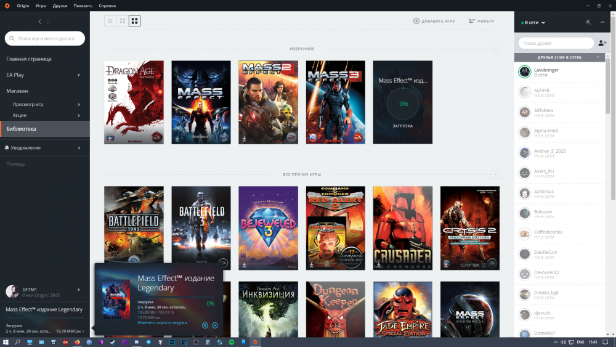Click the game search input field
Image resolution: width=616 pixels, height=347 pixels.
[x=46, y=38]
